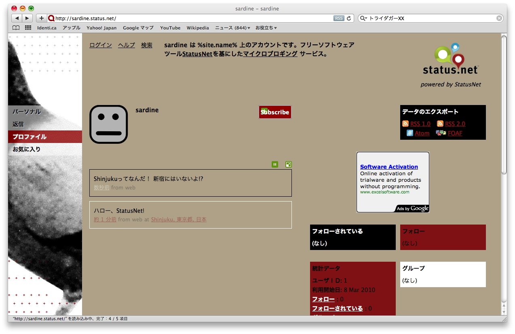
Task: Click the sardine avatar image
Action: (109, 124)
